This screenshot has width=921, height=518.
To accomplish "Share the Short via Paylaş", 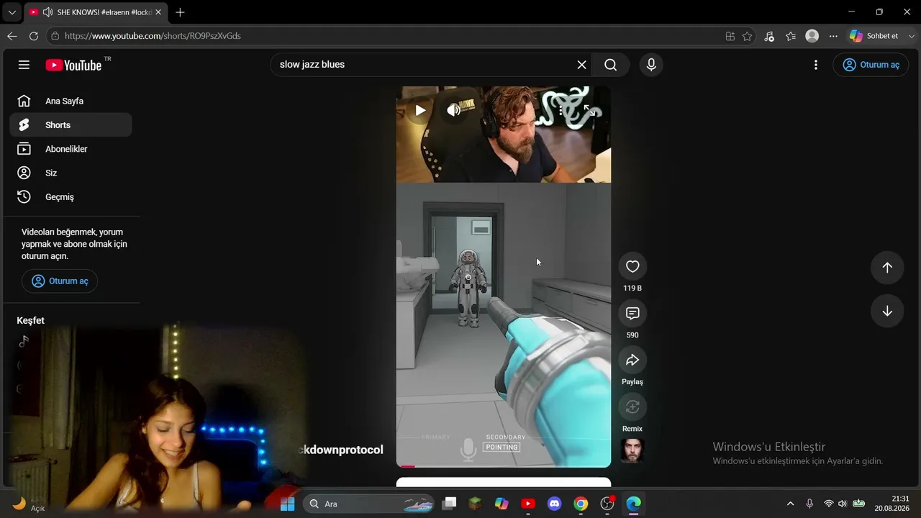I will [x=632, y=360].
